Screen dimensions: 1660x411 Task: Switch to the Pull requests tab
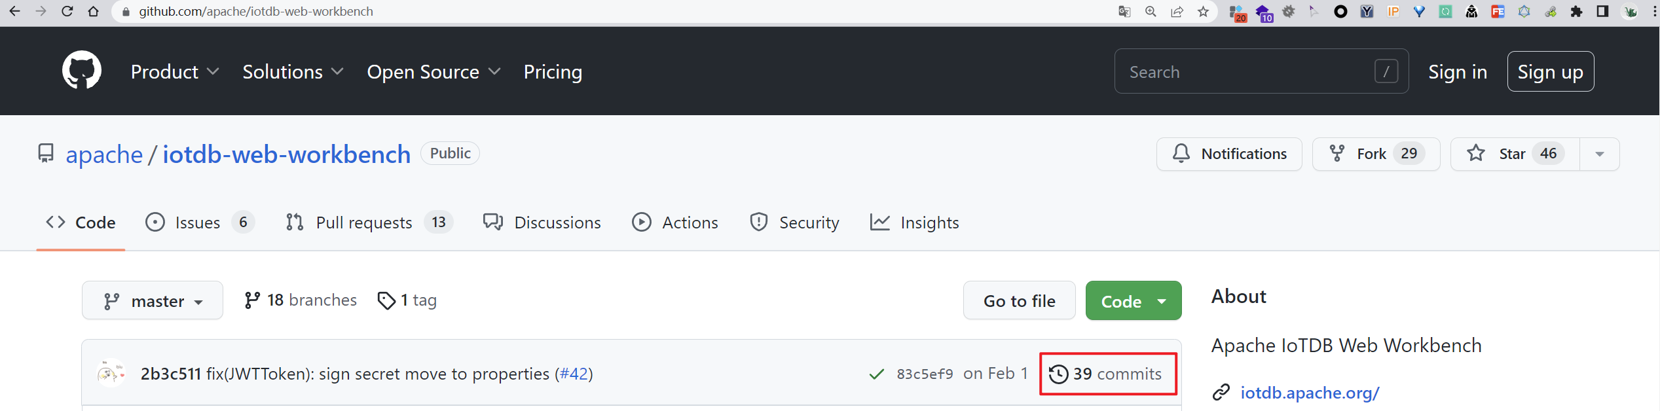[x=369, y=223]
